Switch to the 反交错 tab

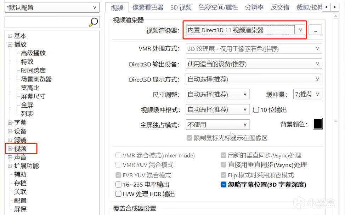click(x=280, y=7)
